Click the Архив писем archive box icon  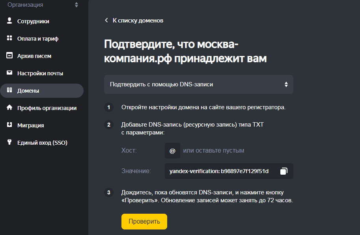tap(10, 56)
